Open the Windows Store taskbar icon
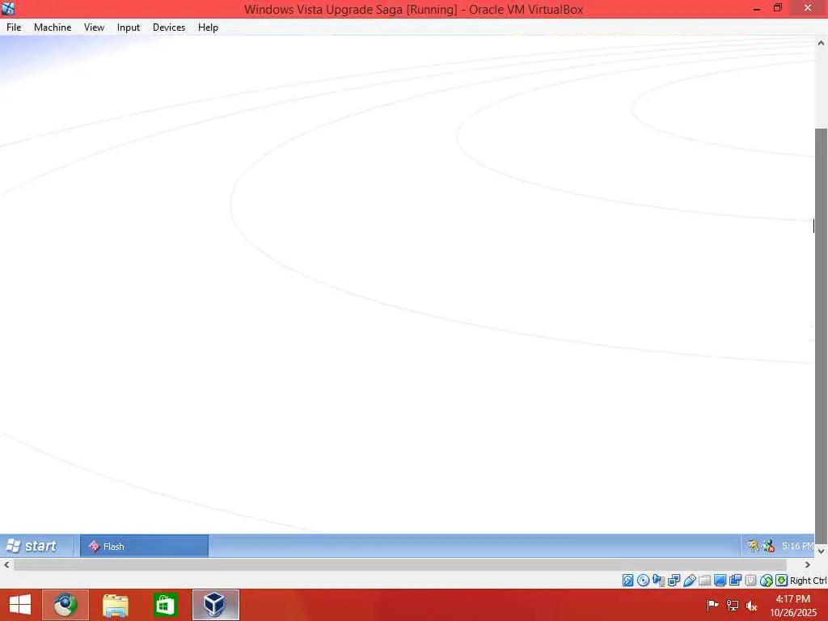 click(165, 605)
